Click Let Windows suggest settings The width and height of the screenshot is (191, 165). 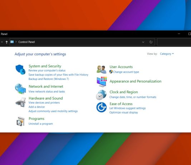coord(128,108)
